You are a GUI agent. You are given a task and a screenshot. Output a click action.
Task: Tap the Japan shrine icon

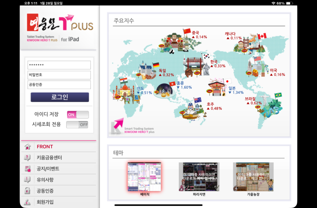[218, 87]
